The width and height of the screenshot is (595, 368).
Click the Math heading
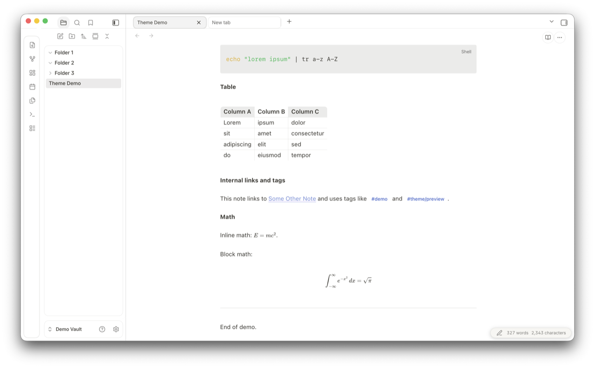228,217
